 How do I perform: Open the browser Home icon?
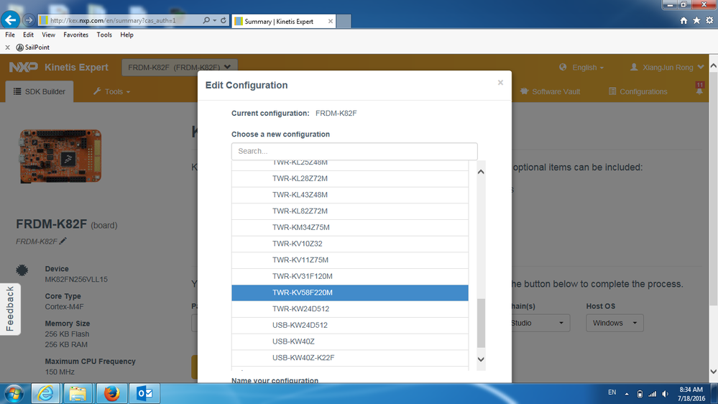[x=684, y=21]
